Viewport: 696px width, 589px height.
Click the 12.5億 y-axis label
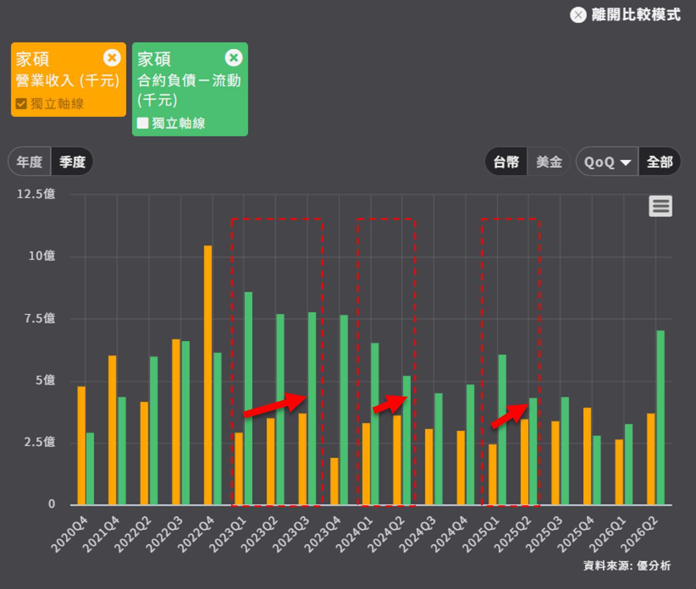point(36,194)
